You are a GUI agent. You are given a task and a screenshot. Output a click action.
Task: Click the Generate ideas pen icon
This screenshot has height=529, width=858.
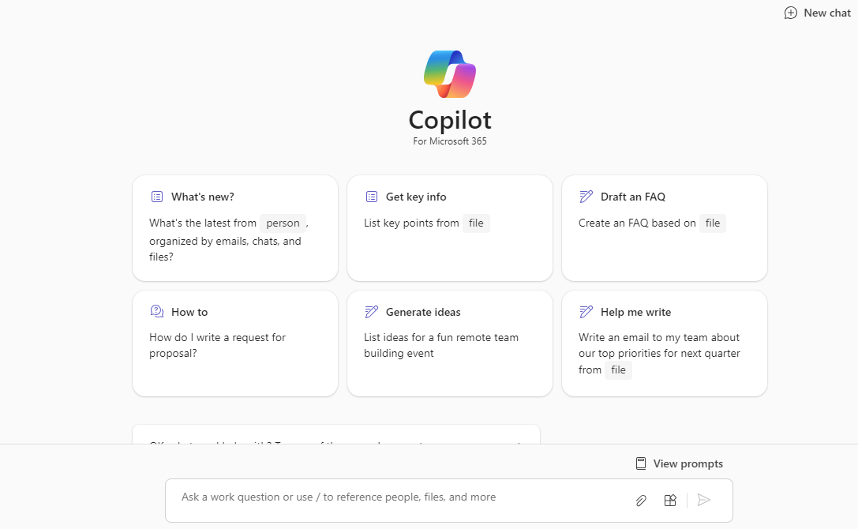point(371,311)
